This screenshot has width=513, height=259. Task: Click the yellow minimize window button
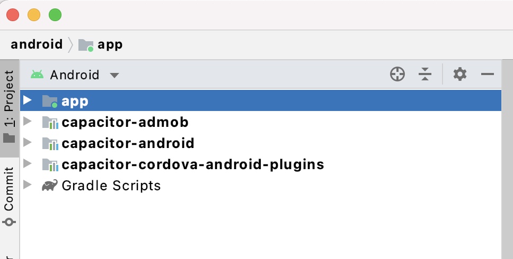[x=34, y=15]
